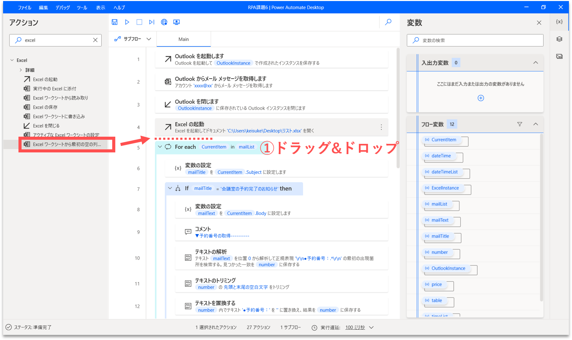Run the flow with the play icon

[x=127, y=22]
